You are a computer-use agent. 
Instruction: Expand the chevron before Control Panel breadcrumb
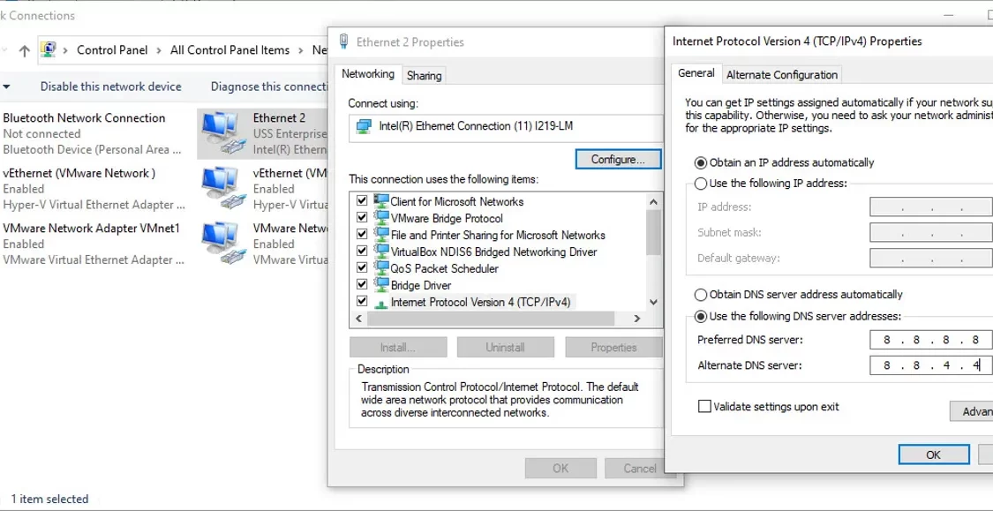pyautogui.click(x=66, y=50)
